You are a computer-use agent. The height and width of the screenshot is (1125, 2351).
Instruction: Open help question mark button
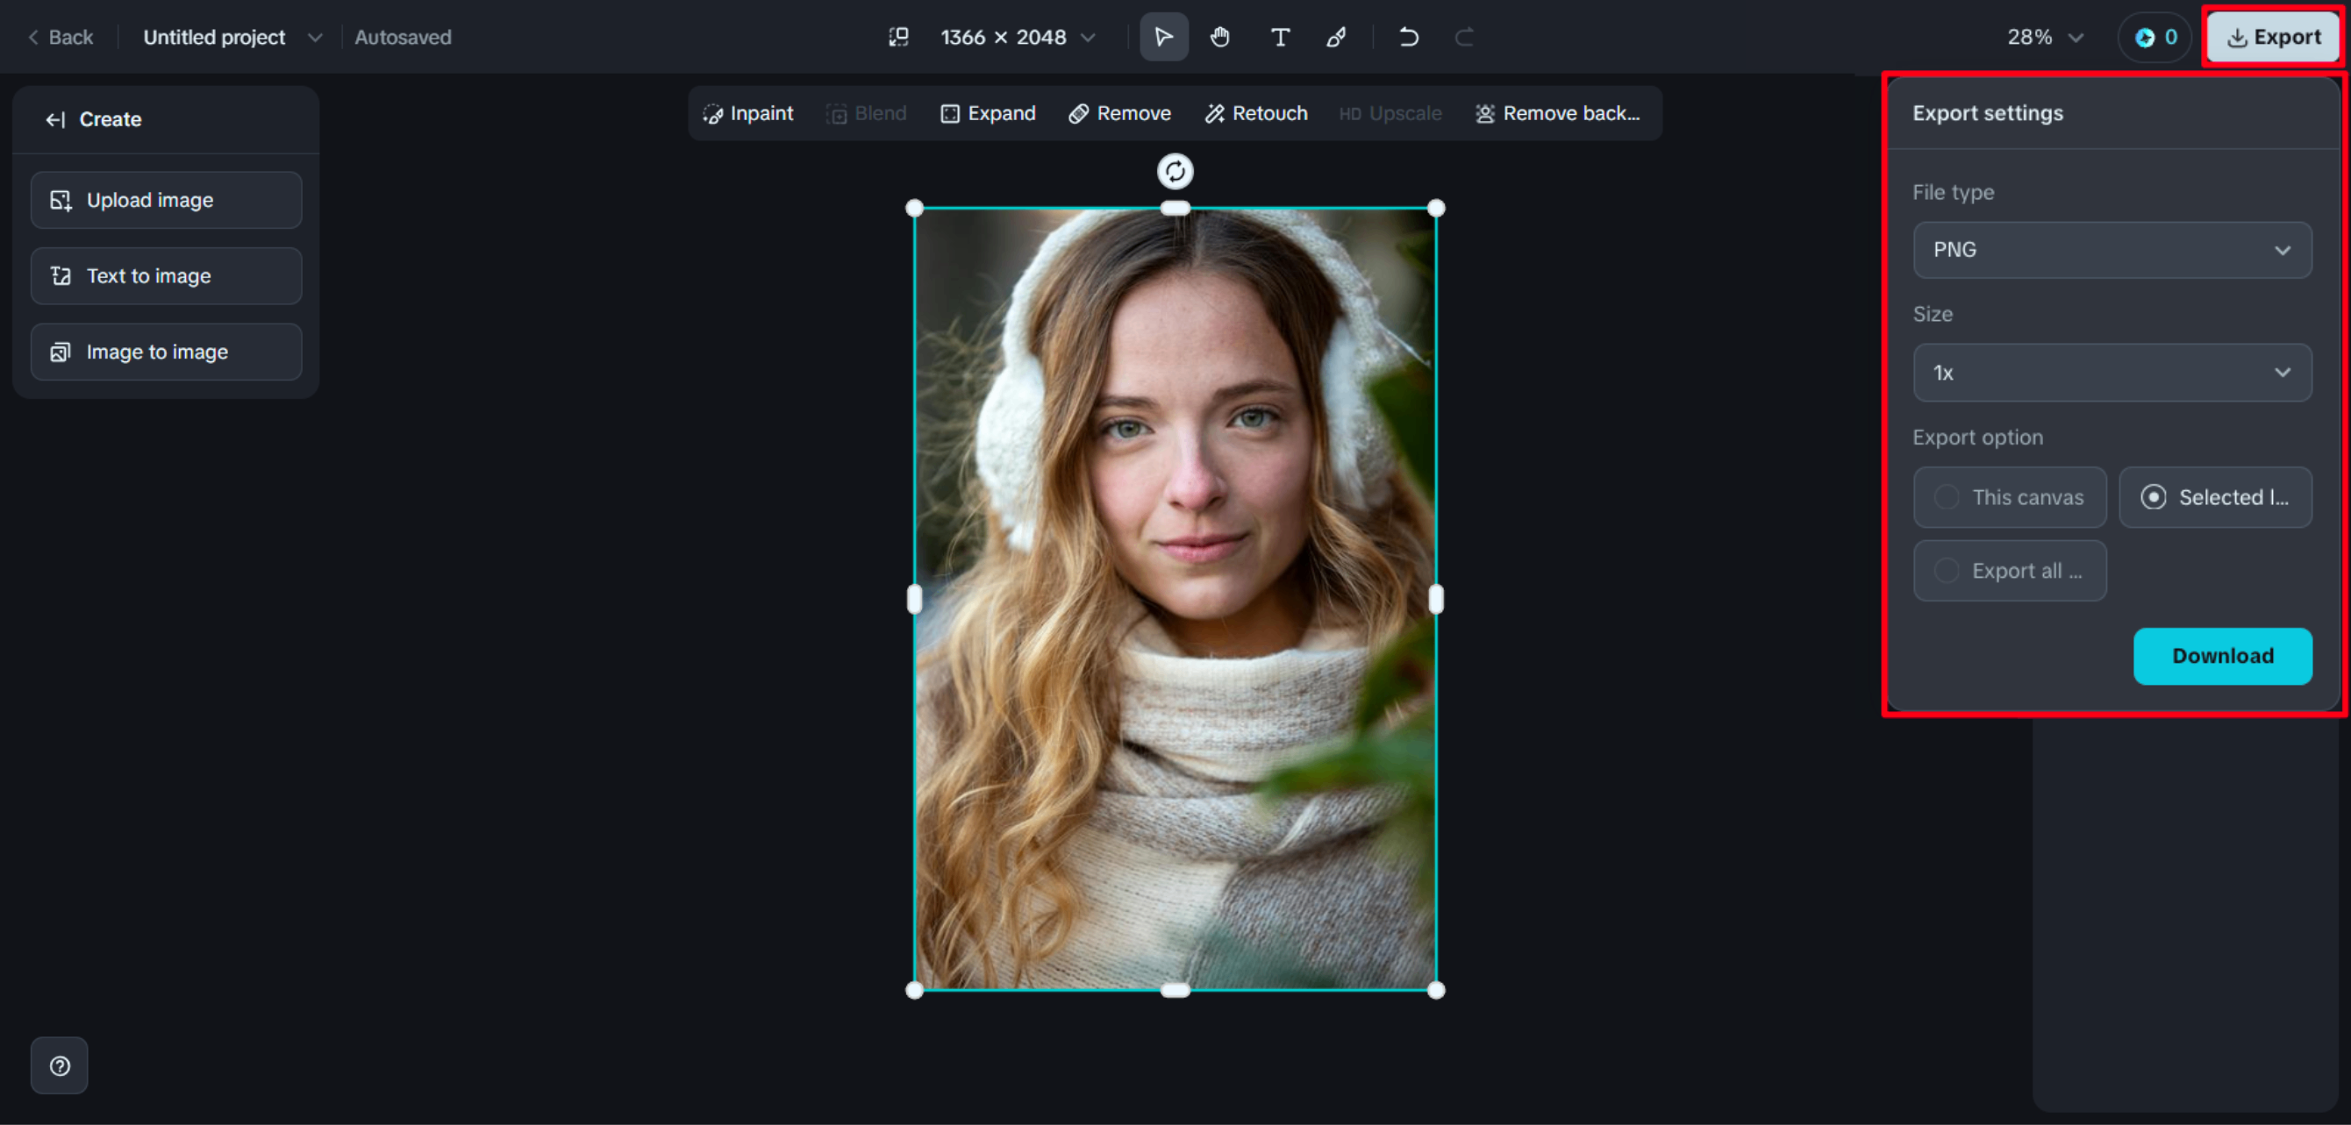(x=60, y=1064)
